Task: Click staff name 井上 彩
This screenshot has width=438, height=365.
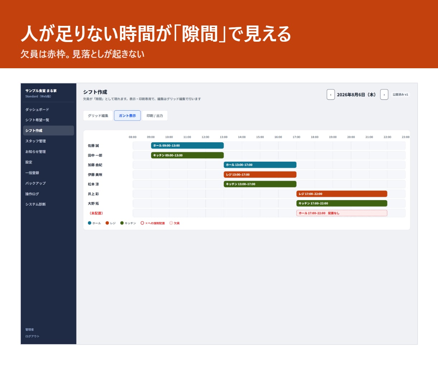Action: pyautogui.click(x=93, y=194)
